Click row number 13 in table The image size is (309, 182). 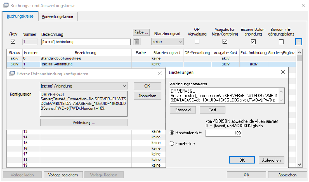[x=26, y=131]
